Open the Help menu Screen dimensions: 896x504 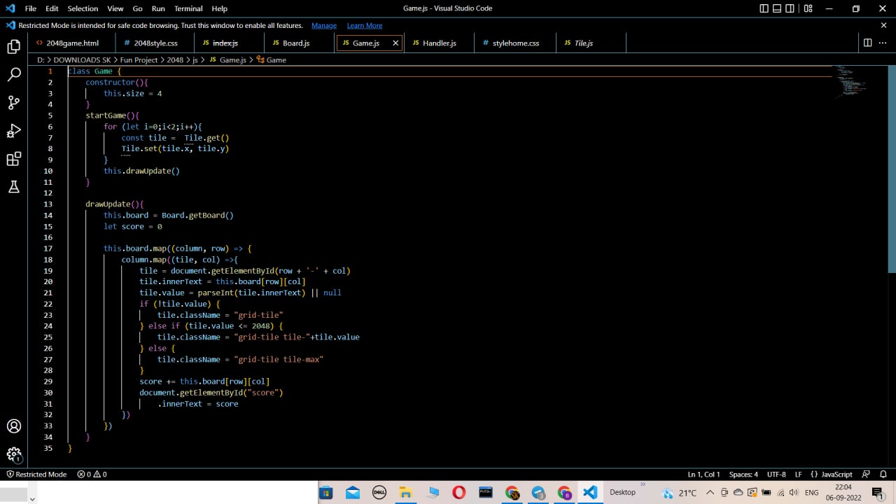coord(219,8)
